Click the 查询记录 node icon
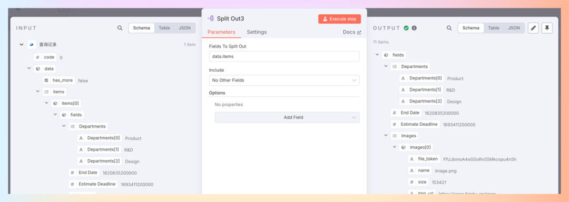Image resolution: width=569 pixels, height=202 pixels. pyautogui.click(x=32, y=45)
